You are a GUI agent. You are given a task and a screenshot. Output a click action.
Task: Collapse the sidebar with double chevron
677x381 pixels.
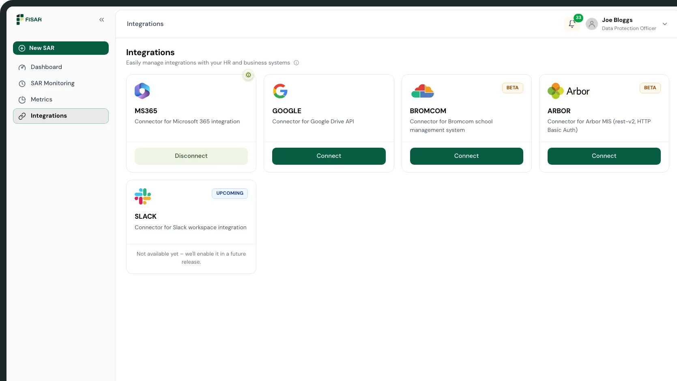pos(101,19)
